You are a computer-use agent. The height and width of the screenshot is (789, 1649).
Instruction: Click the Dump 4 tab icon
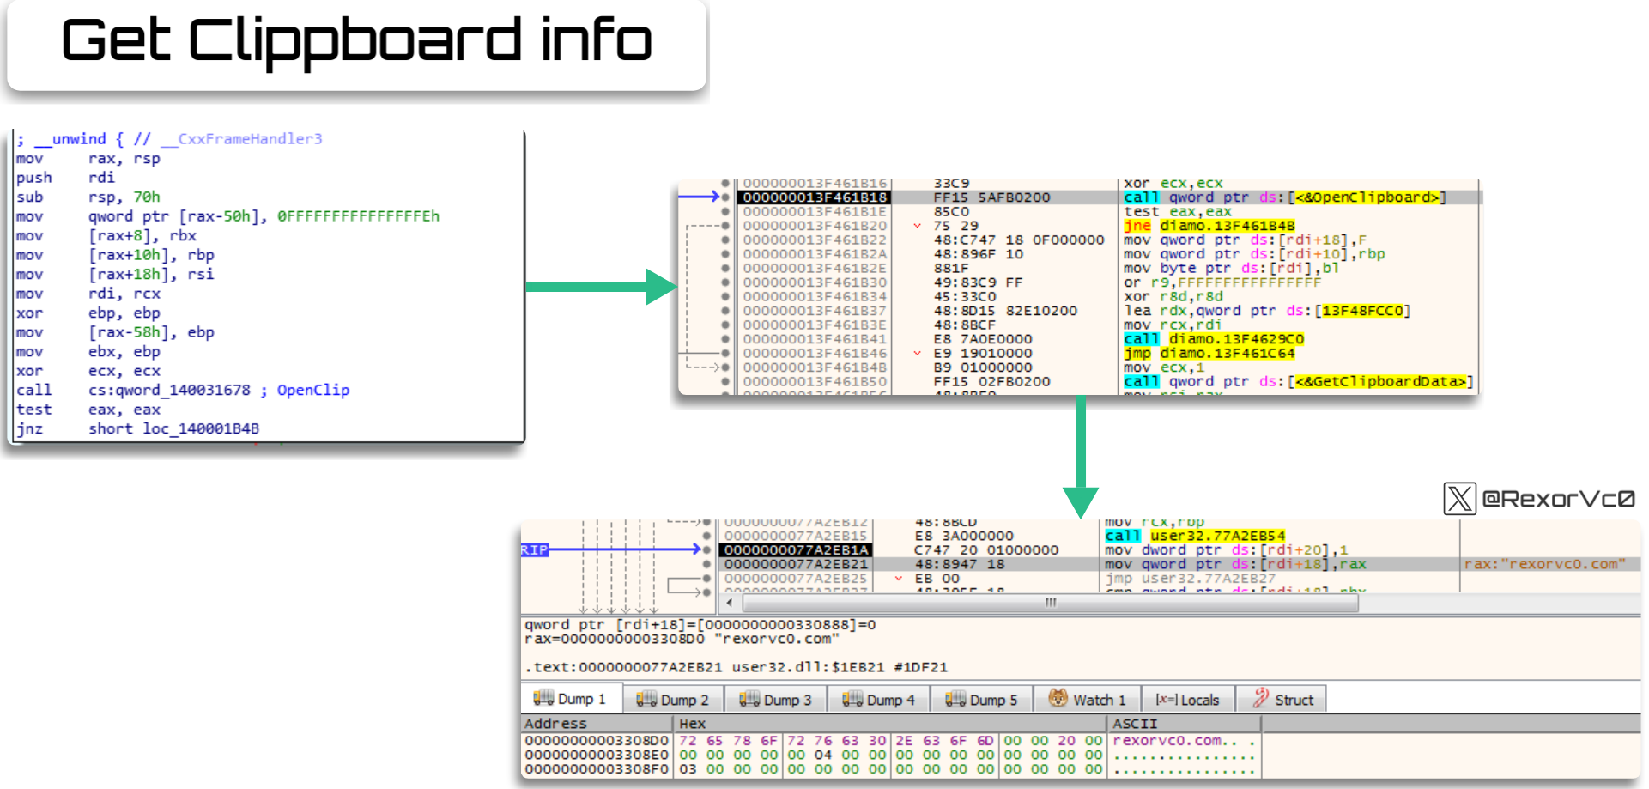coord(852,699)
